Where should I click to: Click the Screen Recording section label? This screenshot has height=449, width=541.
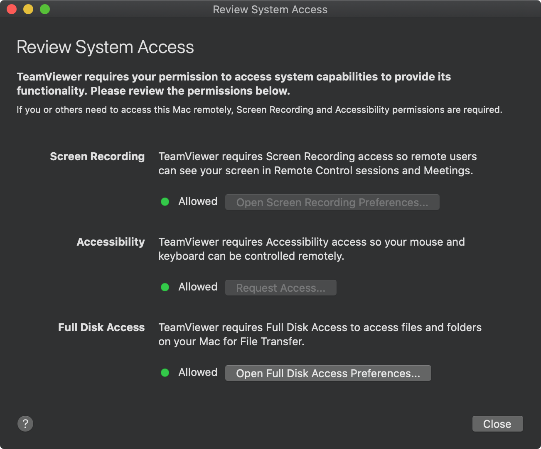pyautogui.click(x=97, y=156)
